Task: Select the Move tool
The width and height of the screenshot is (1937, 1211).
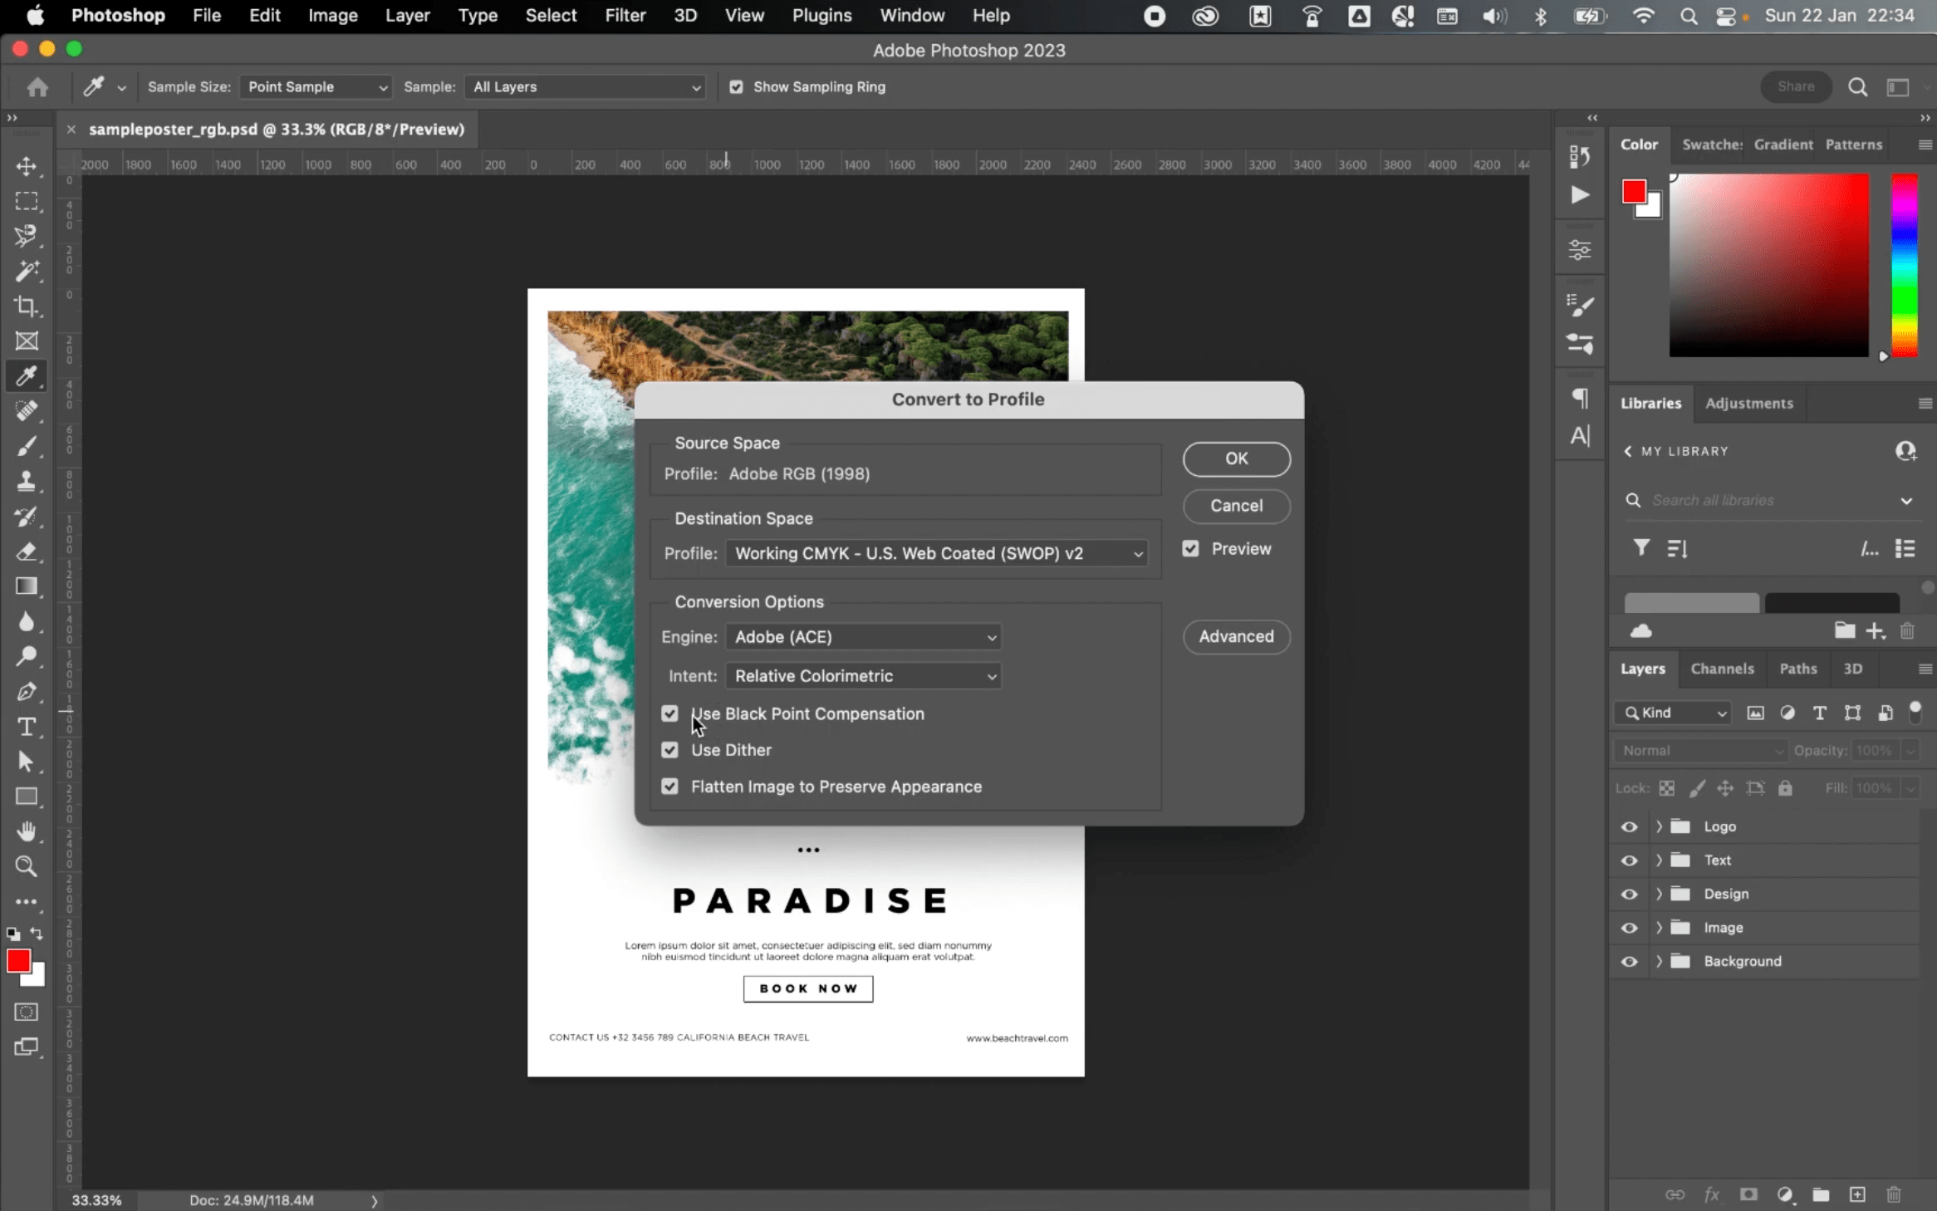Action: (27, 166)
